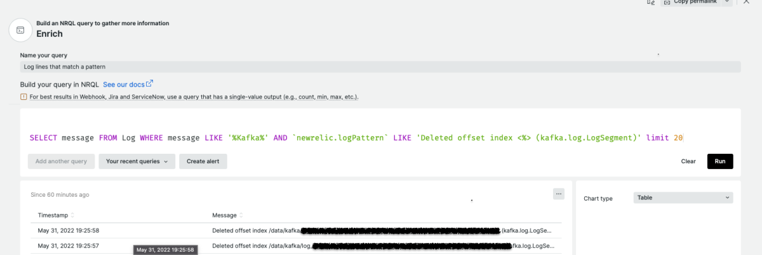
Task: Open the Chart type Table dropdown
Action: [683, 198]
